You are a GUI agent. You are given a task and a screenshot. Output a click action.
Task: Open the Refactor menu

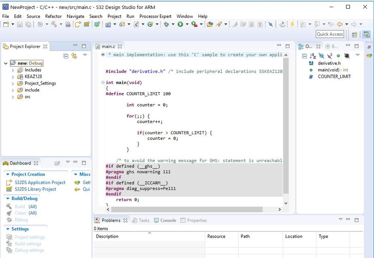pos(54,16)
